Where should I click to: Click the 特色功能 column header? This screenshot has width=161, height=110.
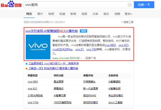[58, 75]
